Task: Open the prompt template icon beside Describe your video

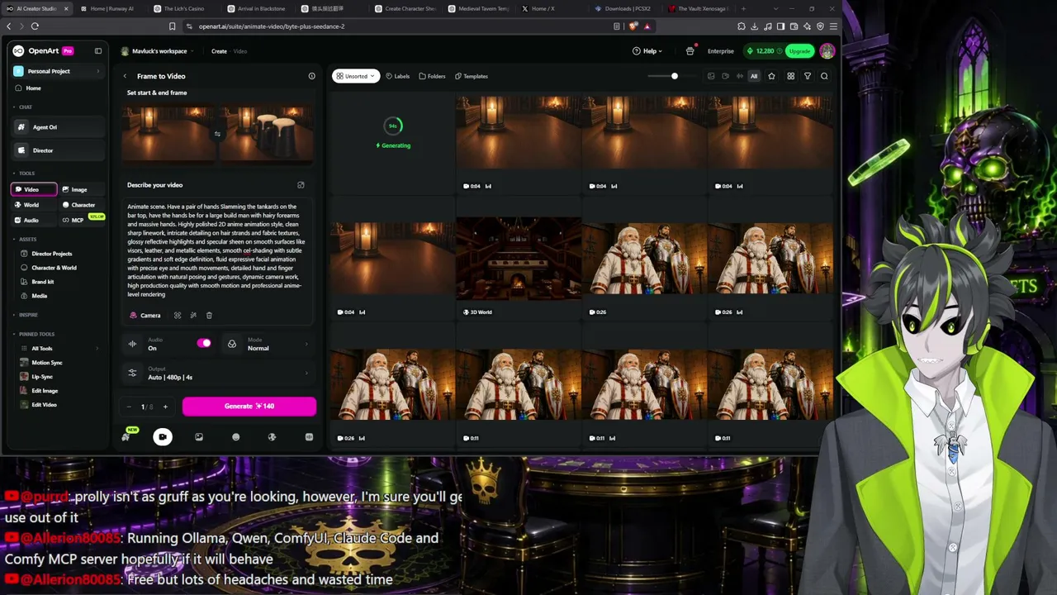Action: pos(301,185)
